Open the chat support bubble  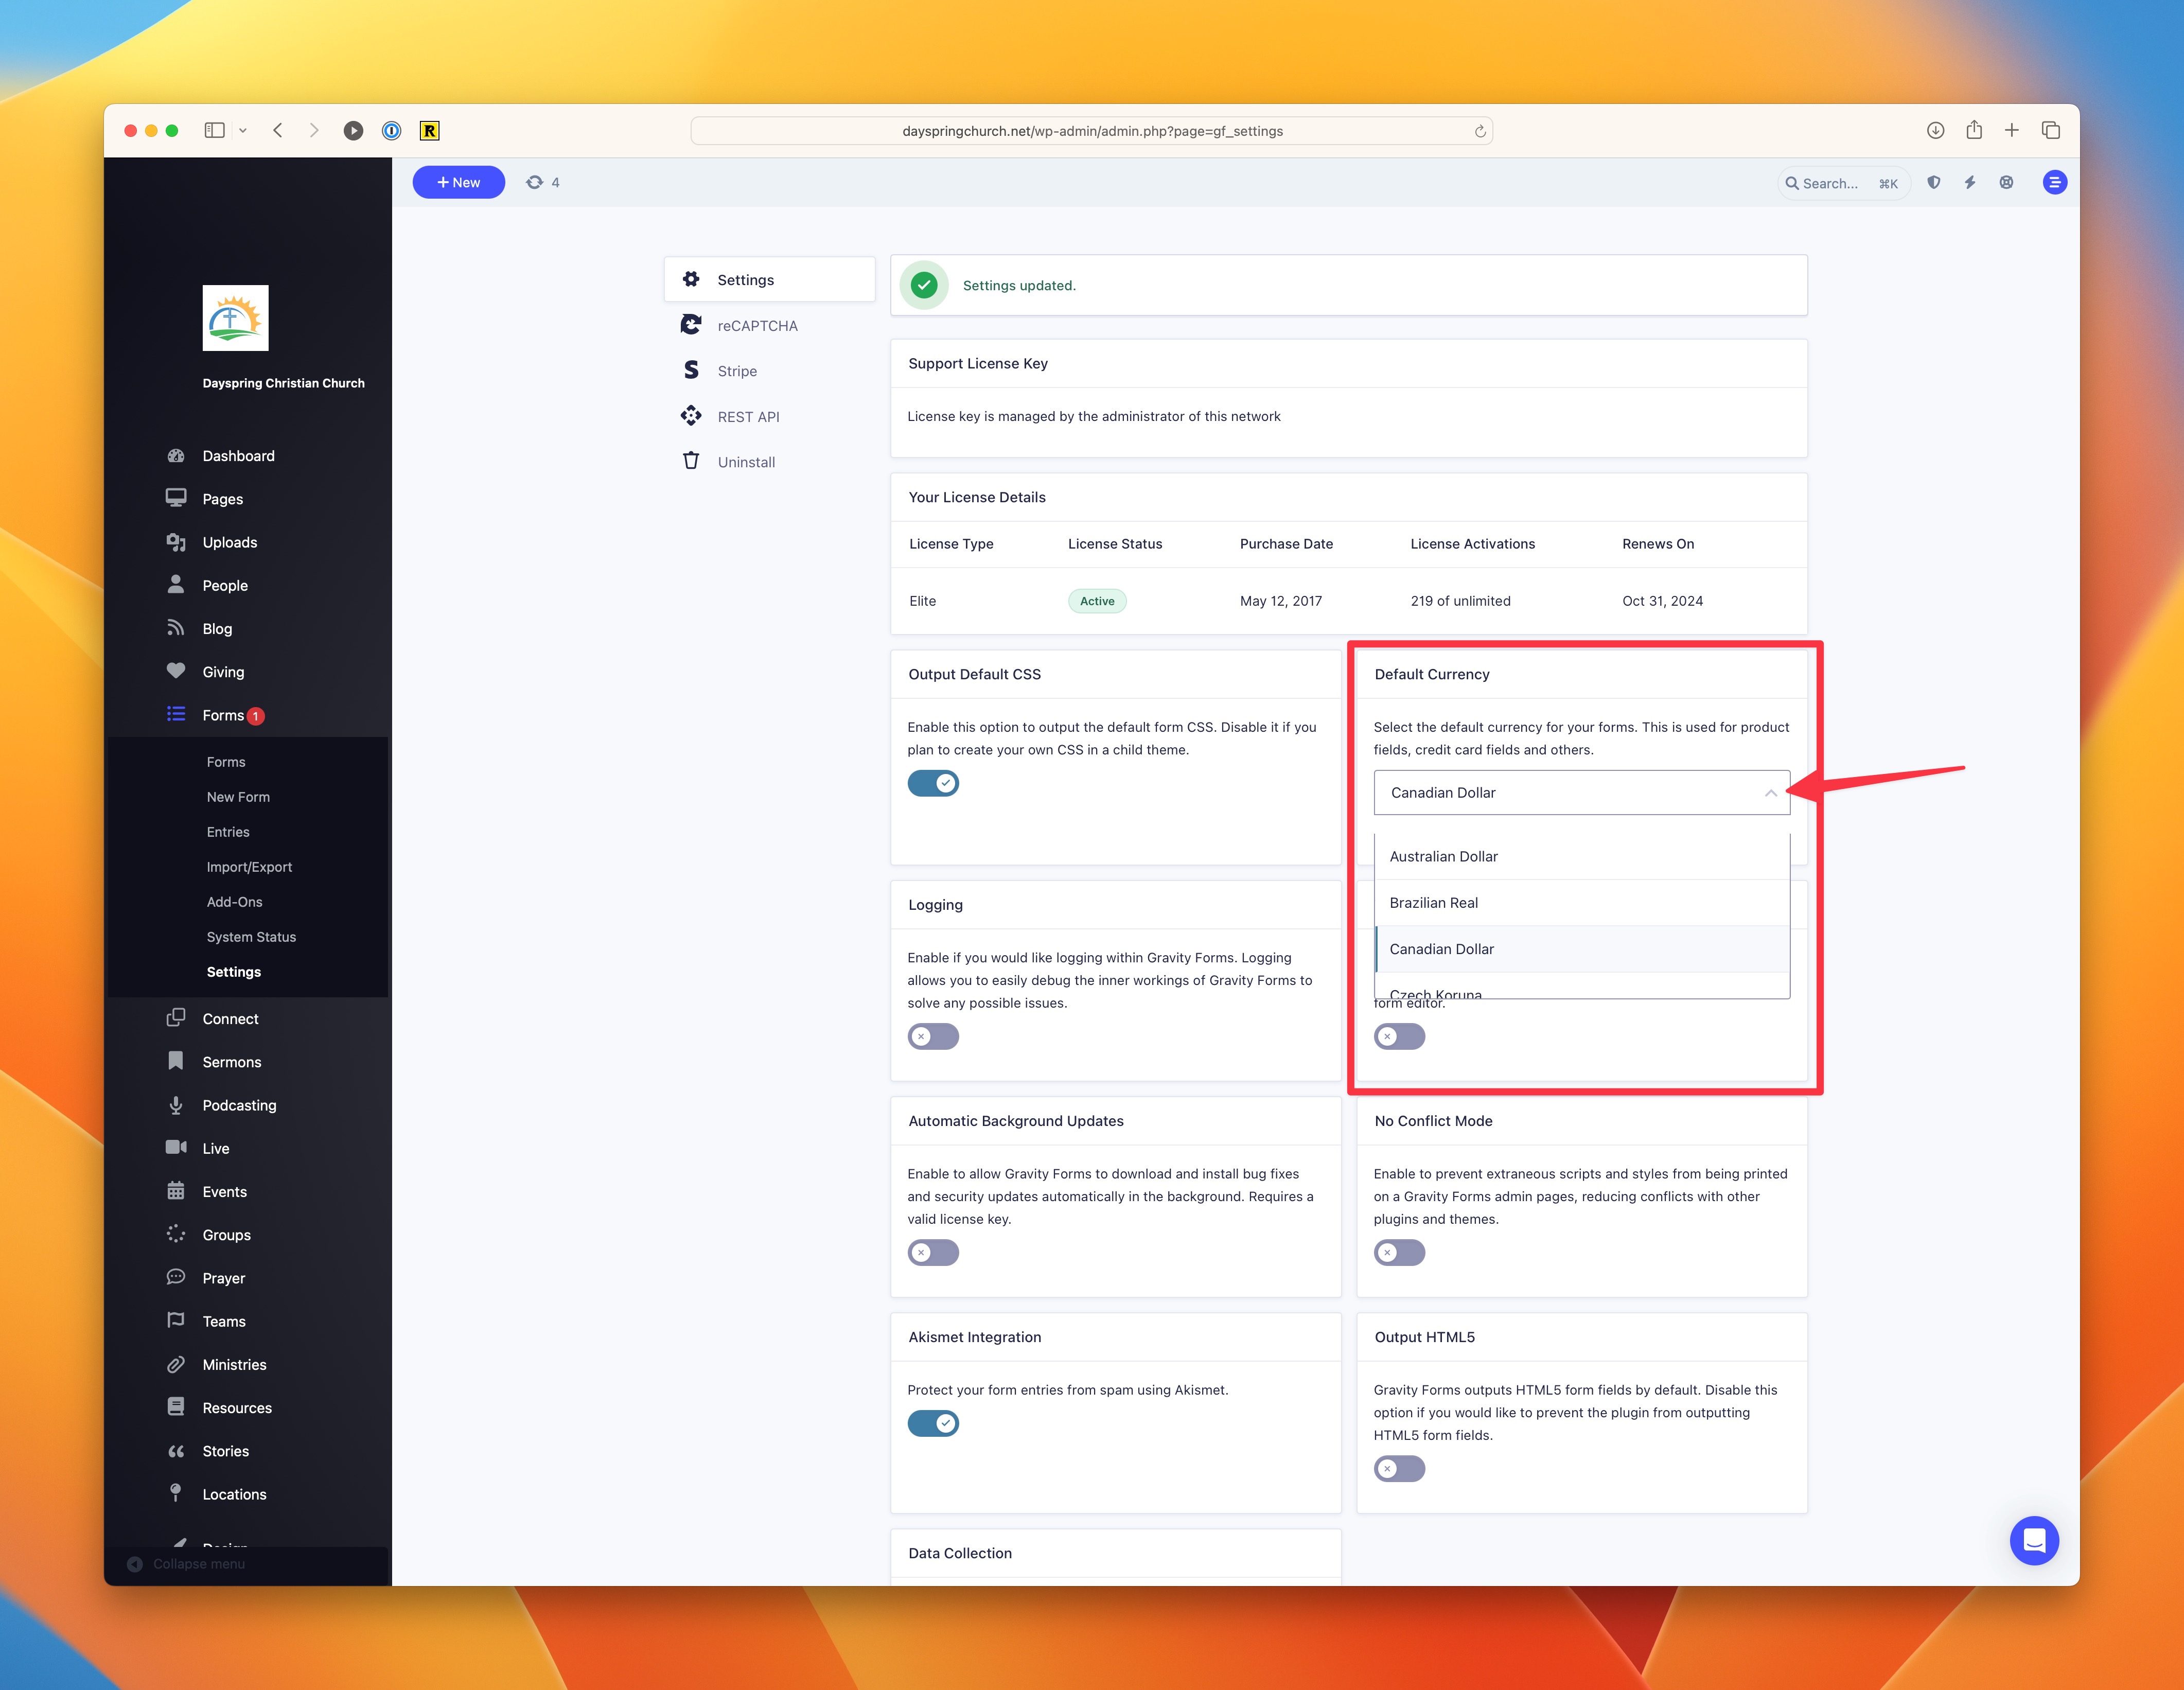2034,1541
